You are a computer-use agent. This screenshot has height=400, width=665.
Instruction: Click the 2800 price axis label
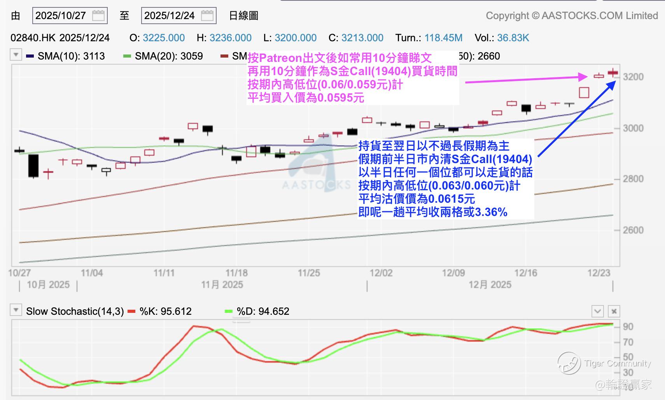tap(633, 179)
